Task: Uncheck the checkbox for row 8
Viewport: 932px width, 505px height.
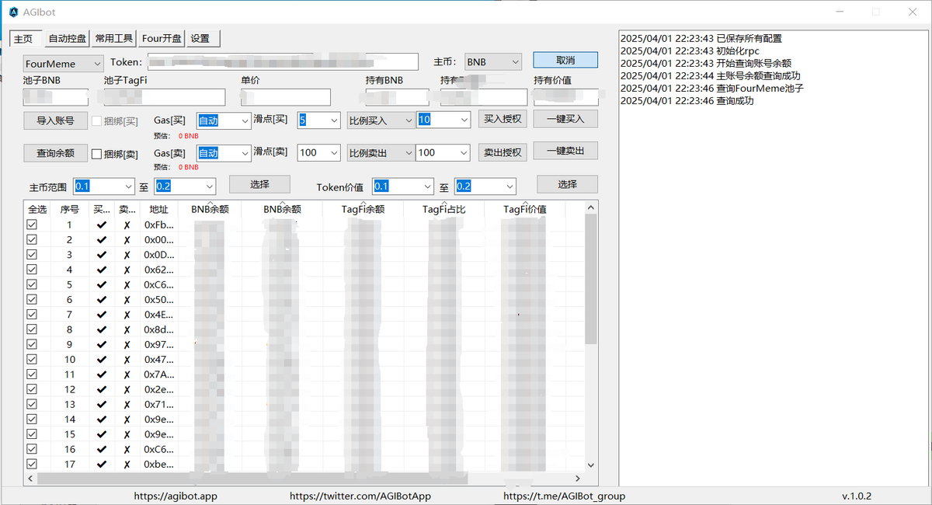Action: [32, 329]
